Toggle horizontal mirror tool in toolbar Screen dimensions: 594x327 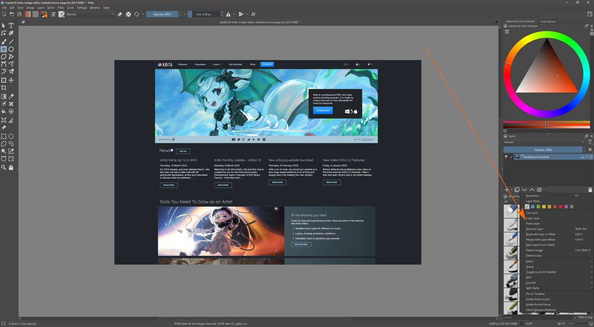228,14
